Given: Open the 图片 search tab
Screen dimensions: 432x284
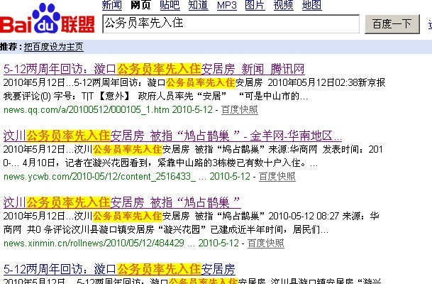Looking at the screenshot, I should (x=255, y=5).
